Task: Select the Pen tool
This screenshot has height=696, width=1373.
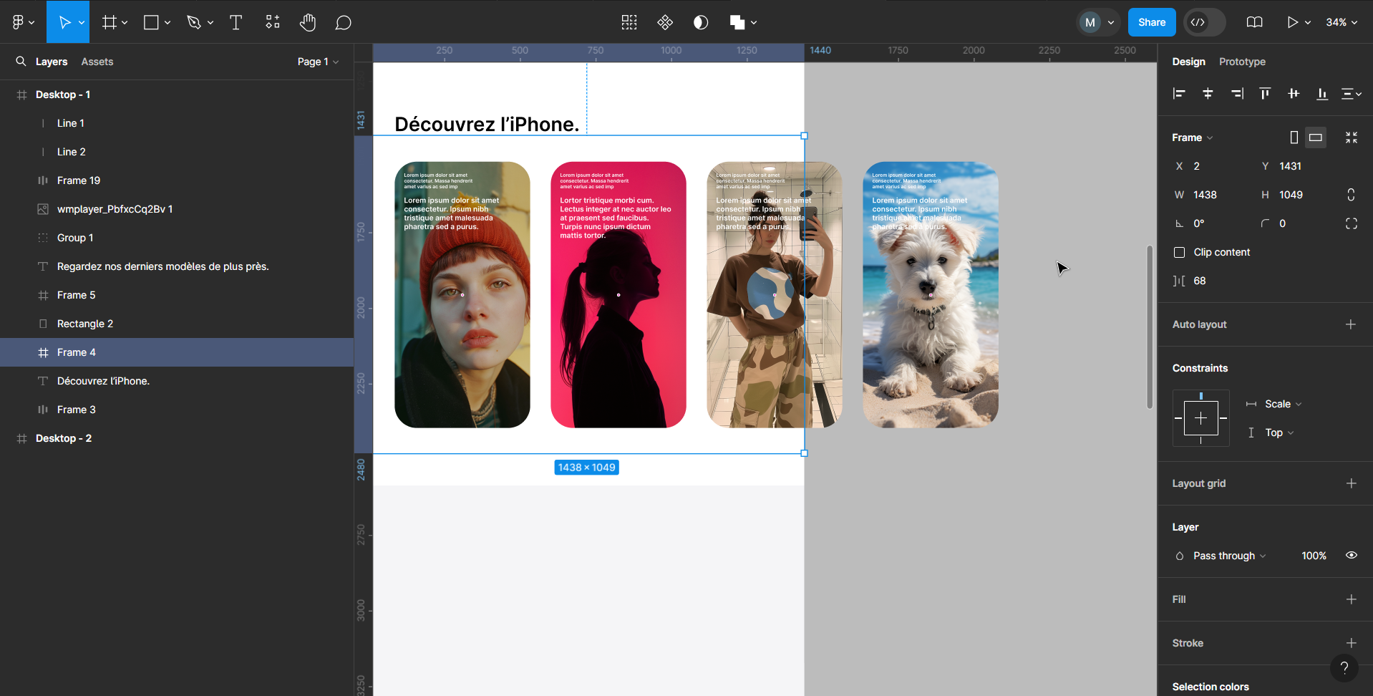Action: (x=193, y=22)
